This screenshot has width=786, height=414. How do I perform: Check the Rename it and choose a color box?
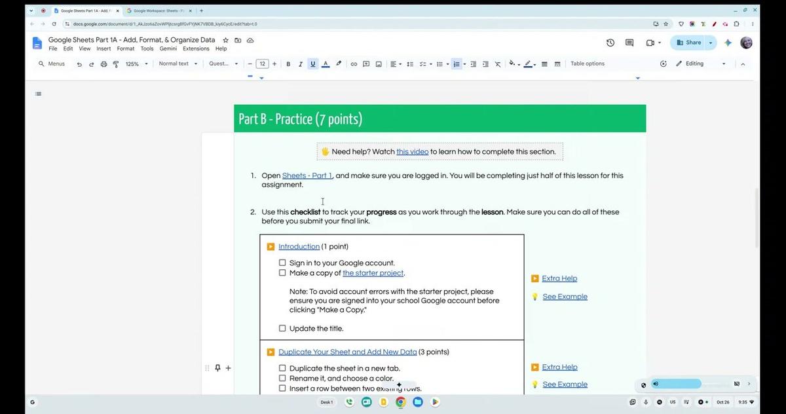[282, 378]
